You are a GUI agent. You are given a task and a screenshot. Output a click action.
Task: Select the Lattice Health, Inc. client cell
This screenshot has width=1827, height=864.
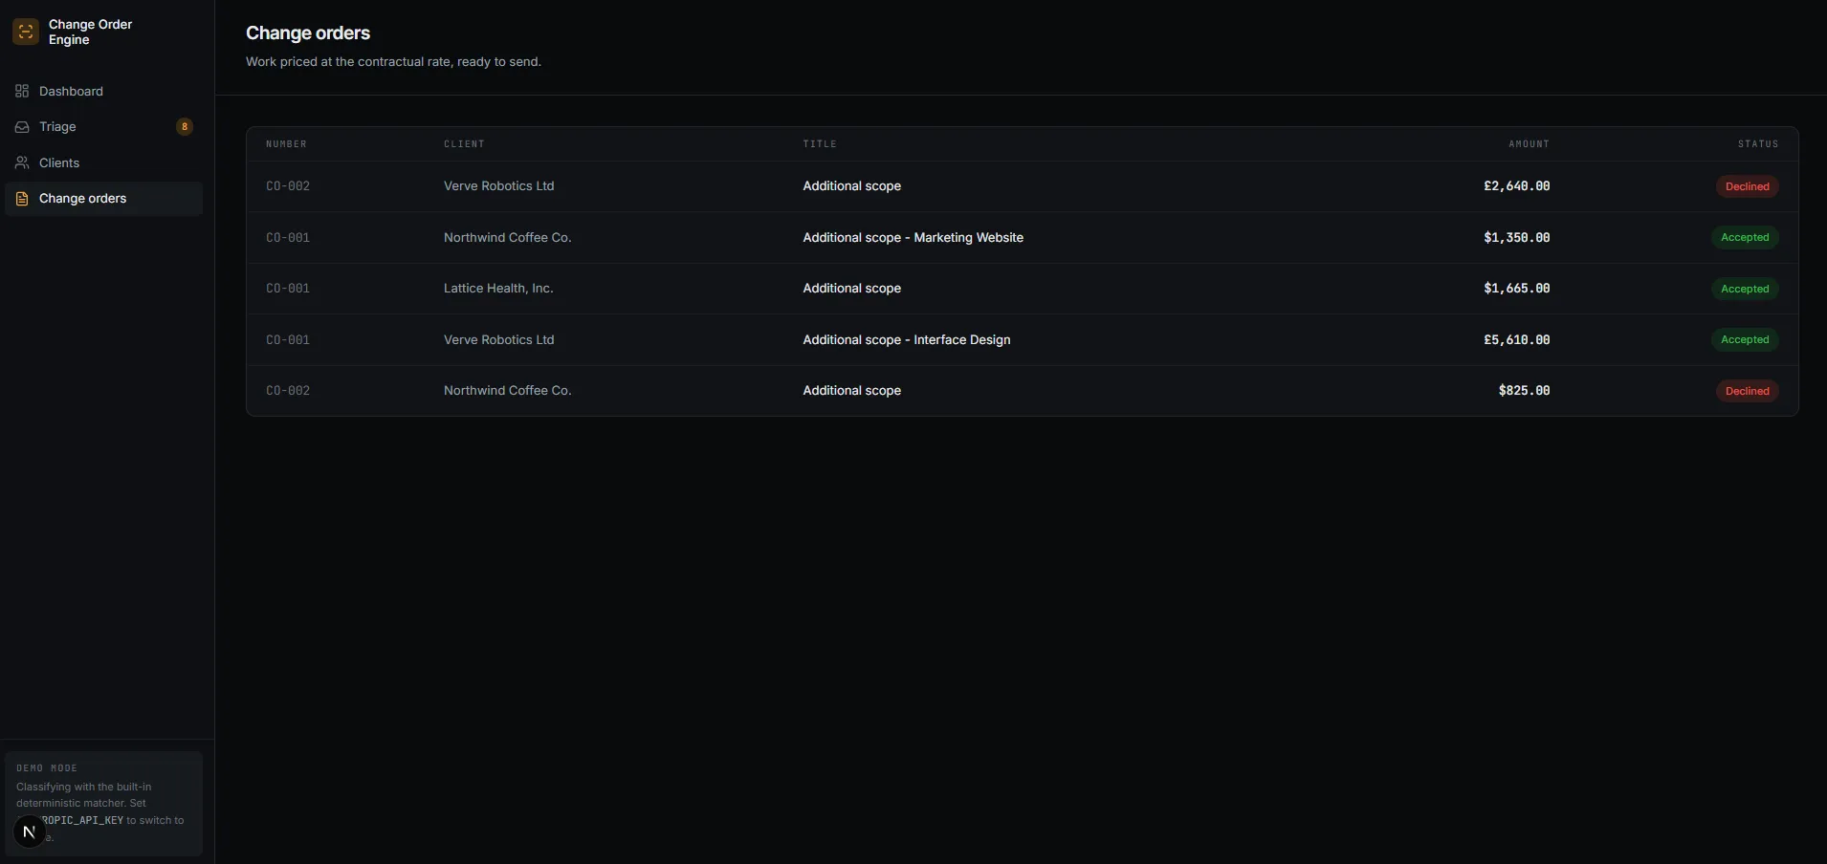(498, 289)
